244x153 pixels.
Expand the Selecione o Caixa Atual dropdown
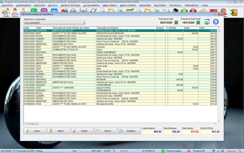(x=84, y=23)
